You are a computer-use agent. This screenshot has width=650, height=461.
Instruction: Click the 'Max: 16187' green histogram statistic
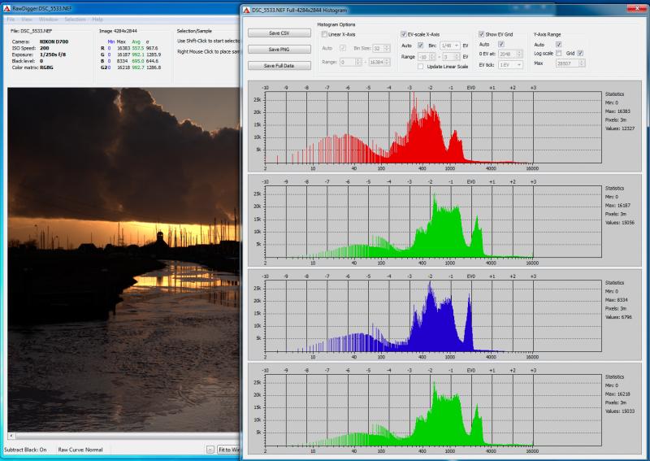(x=617, y=206)
